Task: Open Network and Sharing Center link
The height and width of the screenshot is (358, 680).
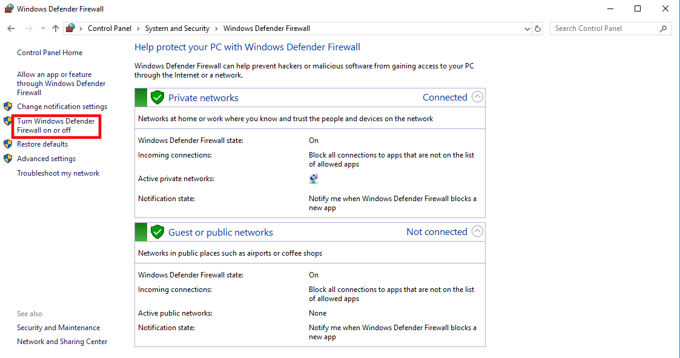Action: 62,342
